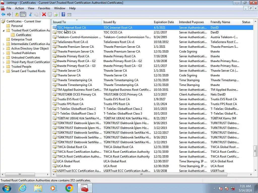Click the Cut scissors toolbar icon
This screenshot has width=258, height=193.
30,14
